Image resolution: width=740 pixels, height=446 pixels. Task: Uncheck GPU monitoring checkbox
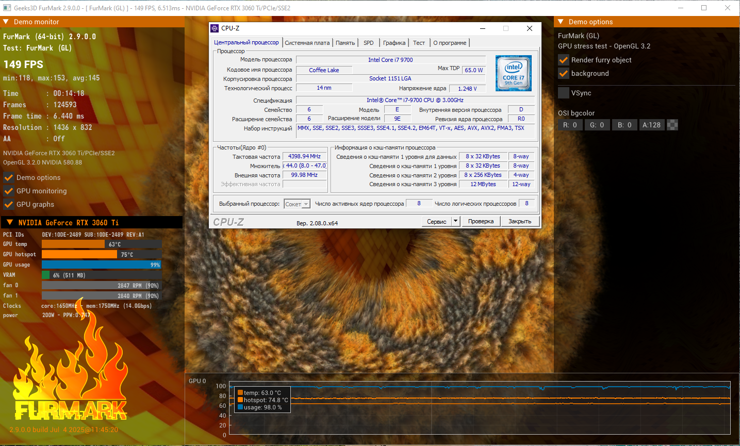(x=9, y=191)
